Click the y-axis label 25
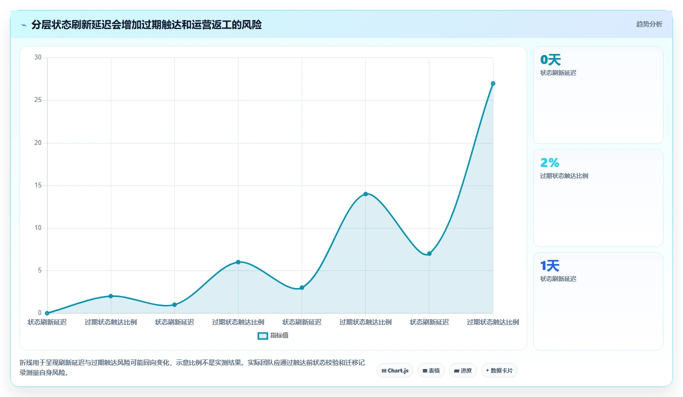The height and width of the screenshot is (397, 683). pyautogui.click(x=38, y=100)
